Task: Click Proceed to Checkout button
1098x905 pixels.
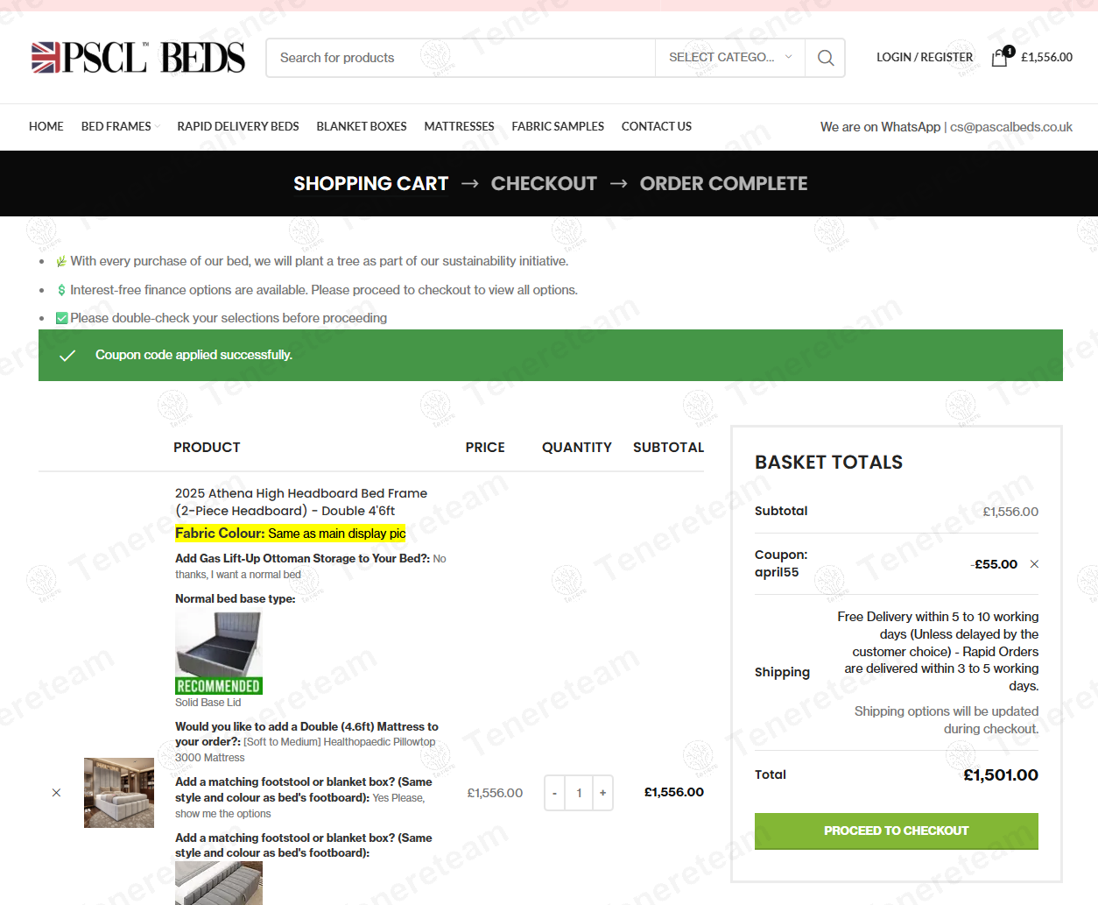Action: (897, 831)
